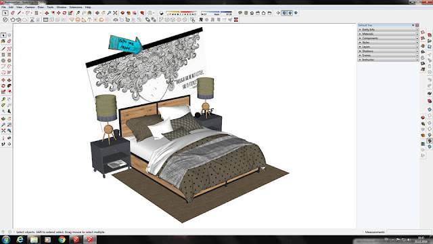This screenshot has width=433, height=244.
Task: Toggle Display Section Planes
Action: click(x=284, y=13)
